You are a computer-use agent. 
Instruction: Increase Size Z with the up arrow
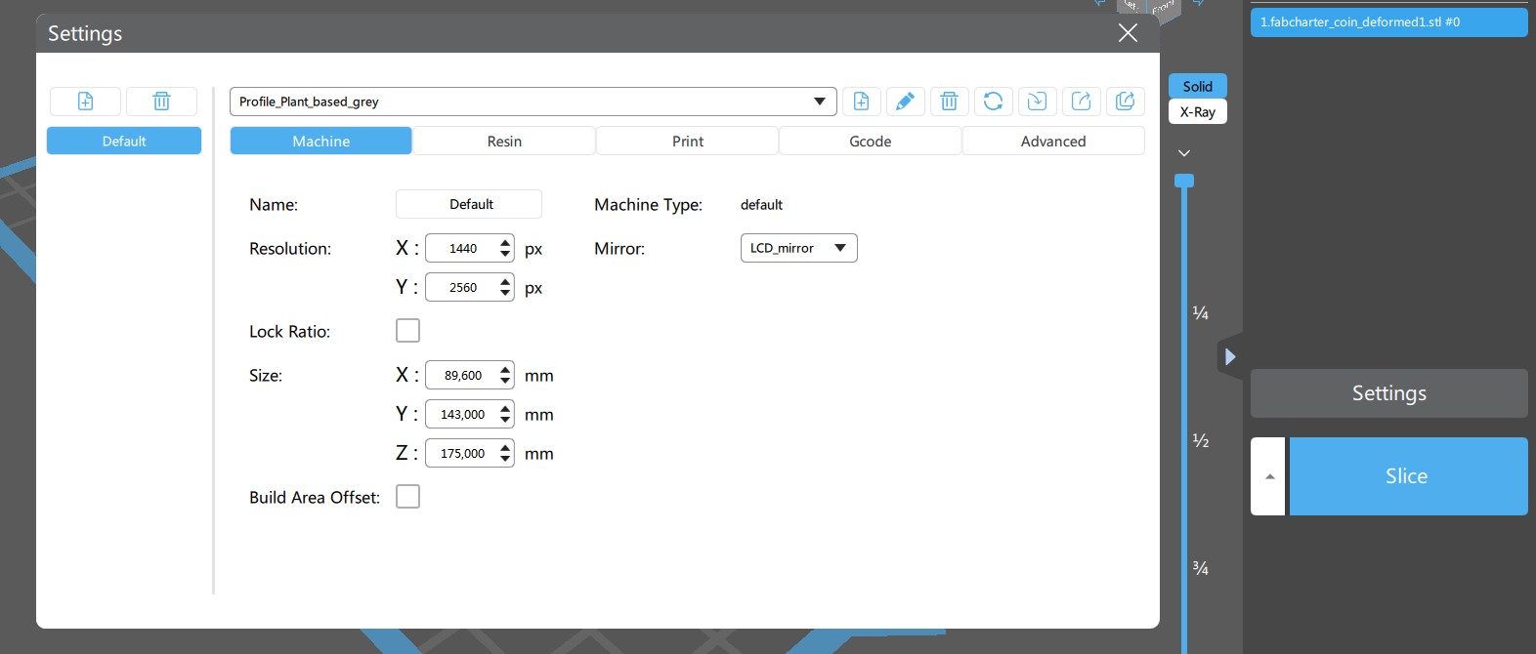(x=505, y=447)
